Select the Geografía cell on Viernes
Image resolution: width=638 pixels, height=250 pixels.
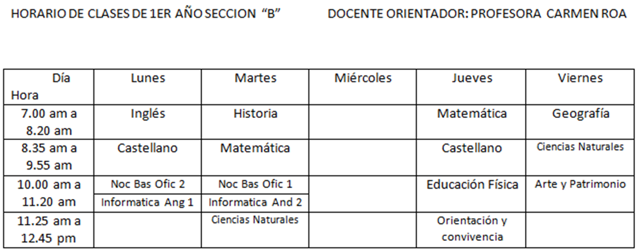pyautogui.click(x=580, y=122)
